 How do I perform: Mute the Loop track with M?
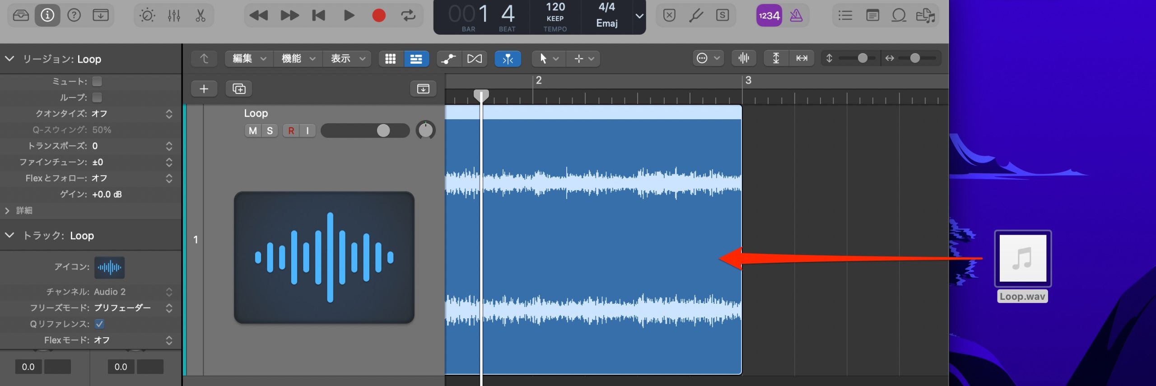(x=253, y=130)
